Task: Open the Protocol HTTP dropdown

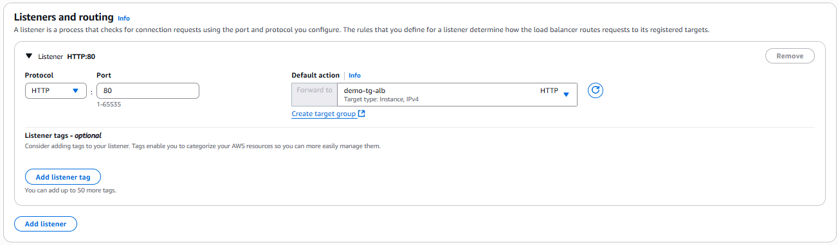Action: (x=55, y=91)
